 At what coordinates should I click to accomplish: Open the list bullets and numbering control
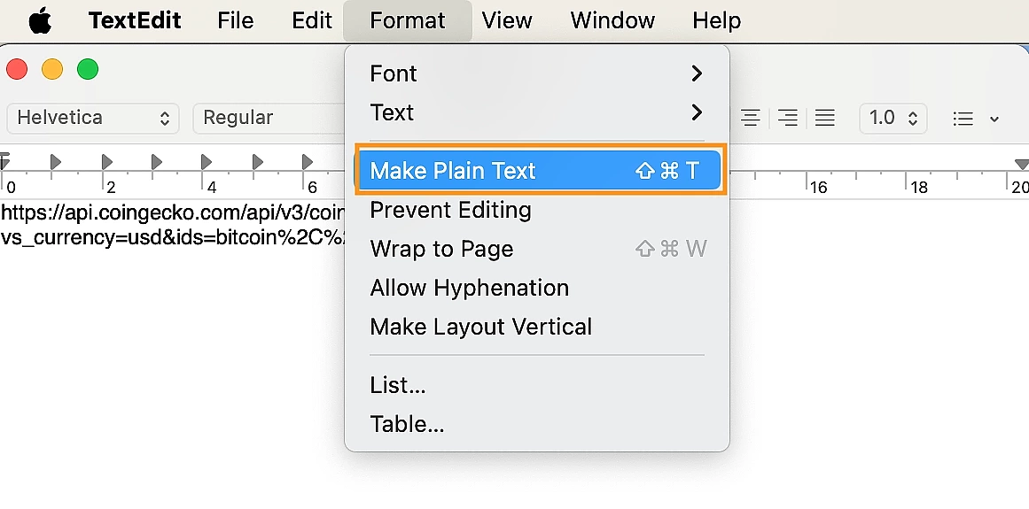(975, 119)
